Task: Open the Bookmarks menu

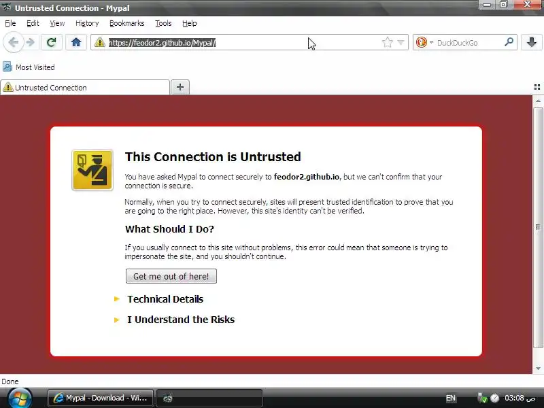Action: tap(126, 23)
